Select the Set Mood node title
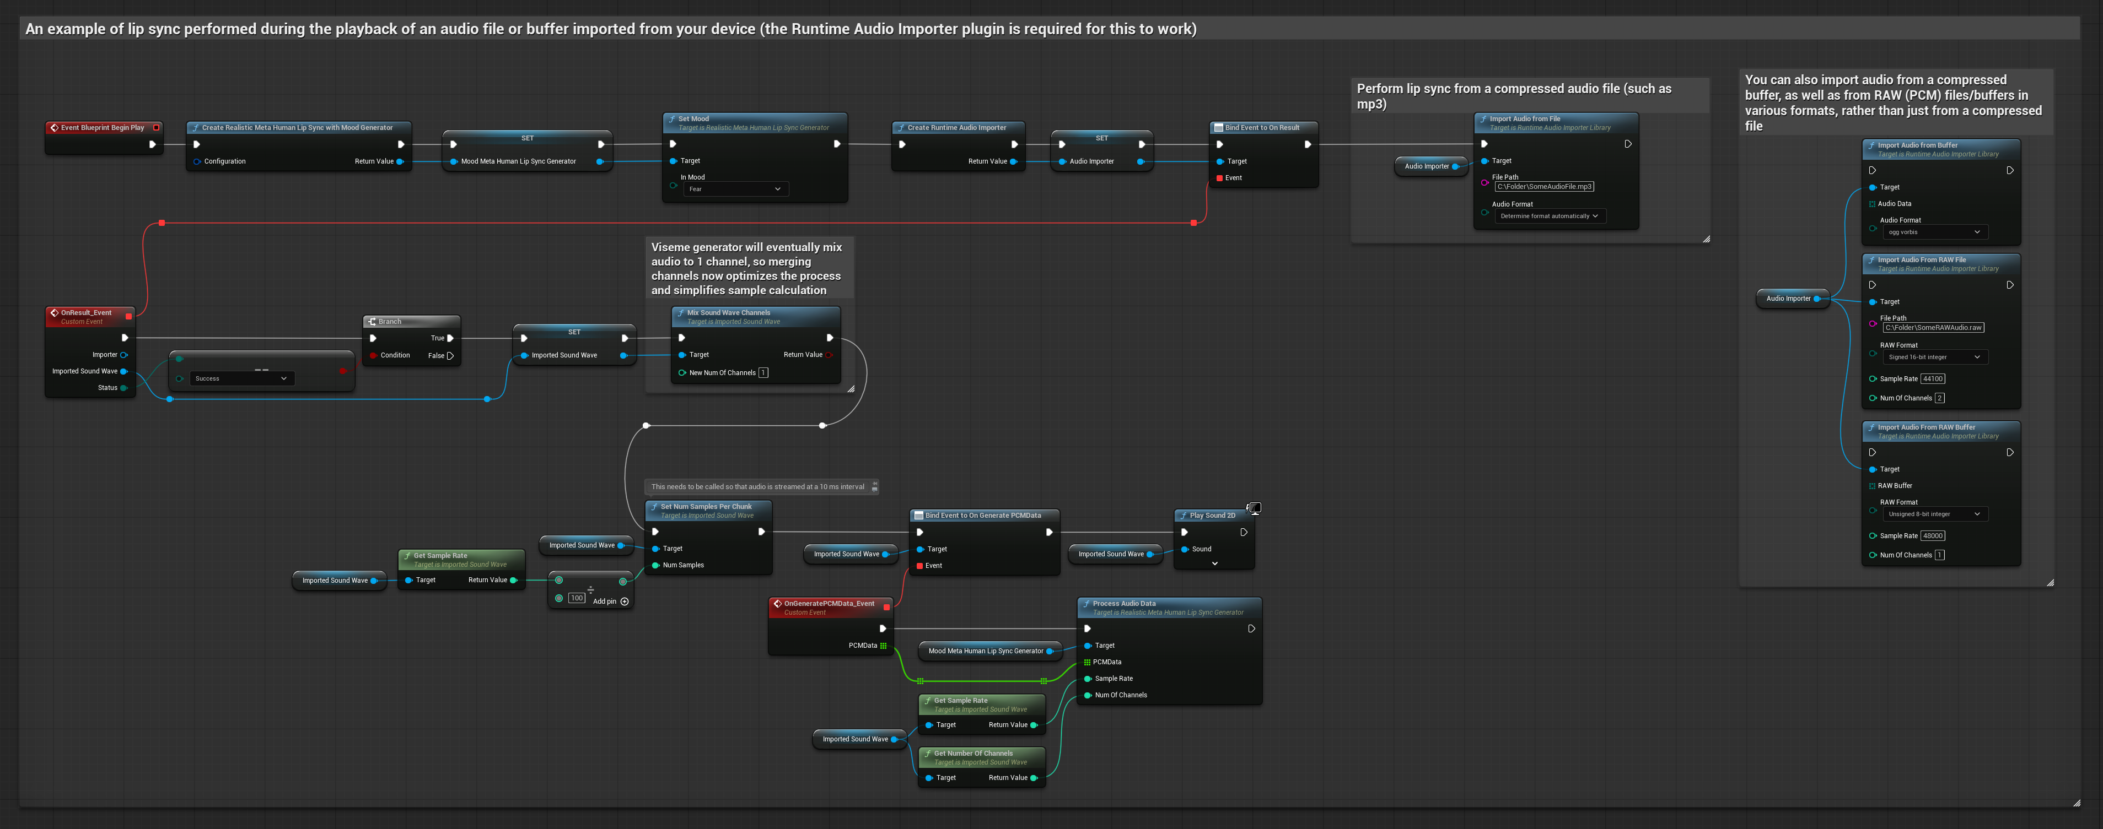This screenshot has width=2103, height=829. pos(693,119)
